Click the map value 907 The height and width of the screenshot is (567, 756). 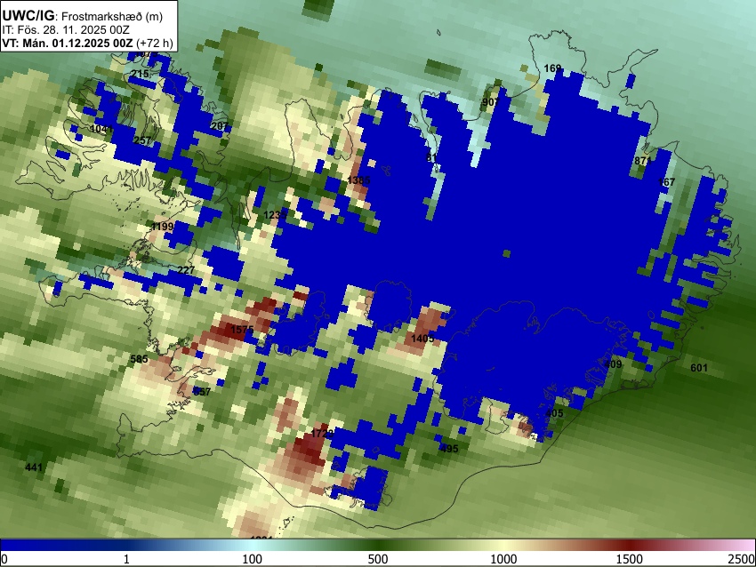click(491, 102)
